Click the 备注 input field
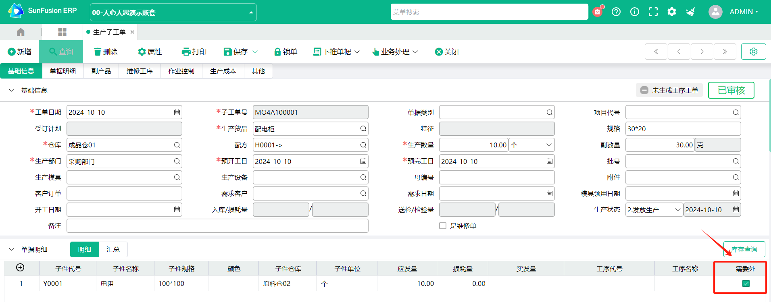Screen dimensions: 771x302 point(217,226)
